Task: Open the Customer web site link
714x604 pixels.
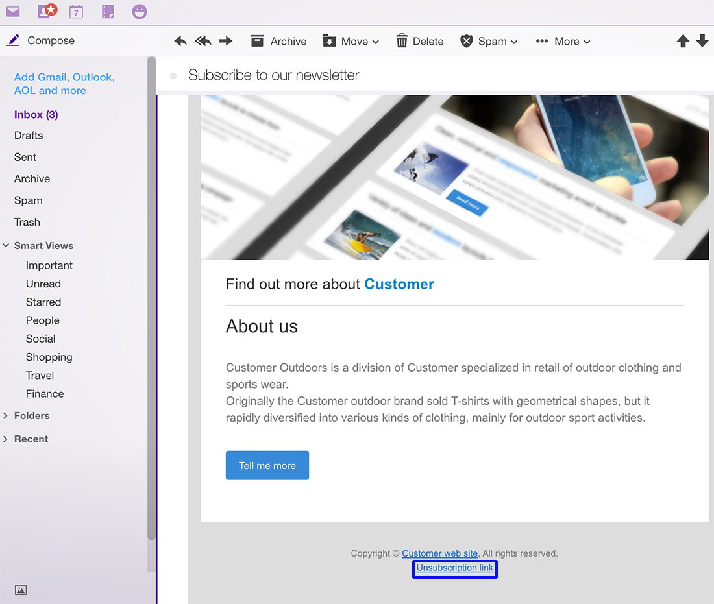Action: pos(440,553)
